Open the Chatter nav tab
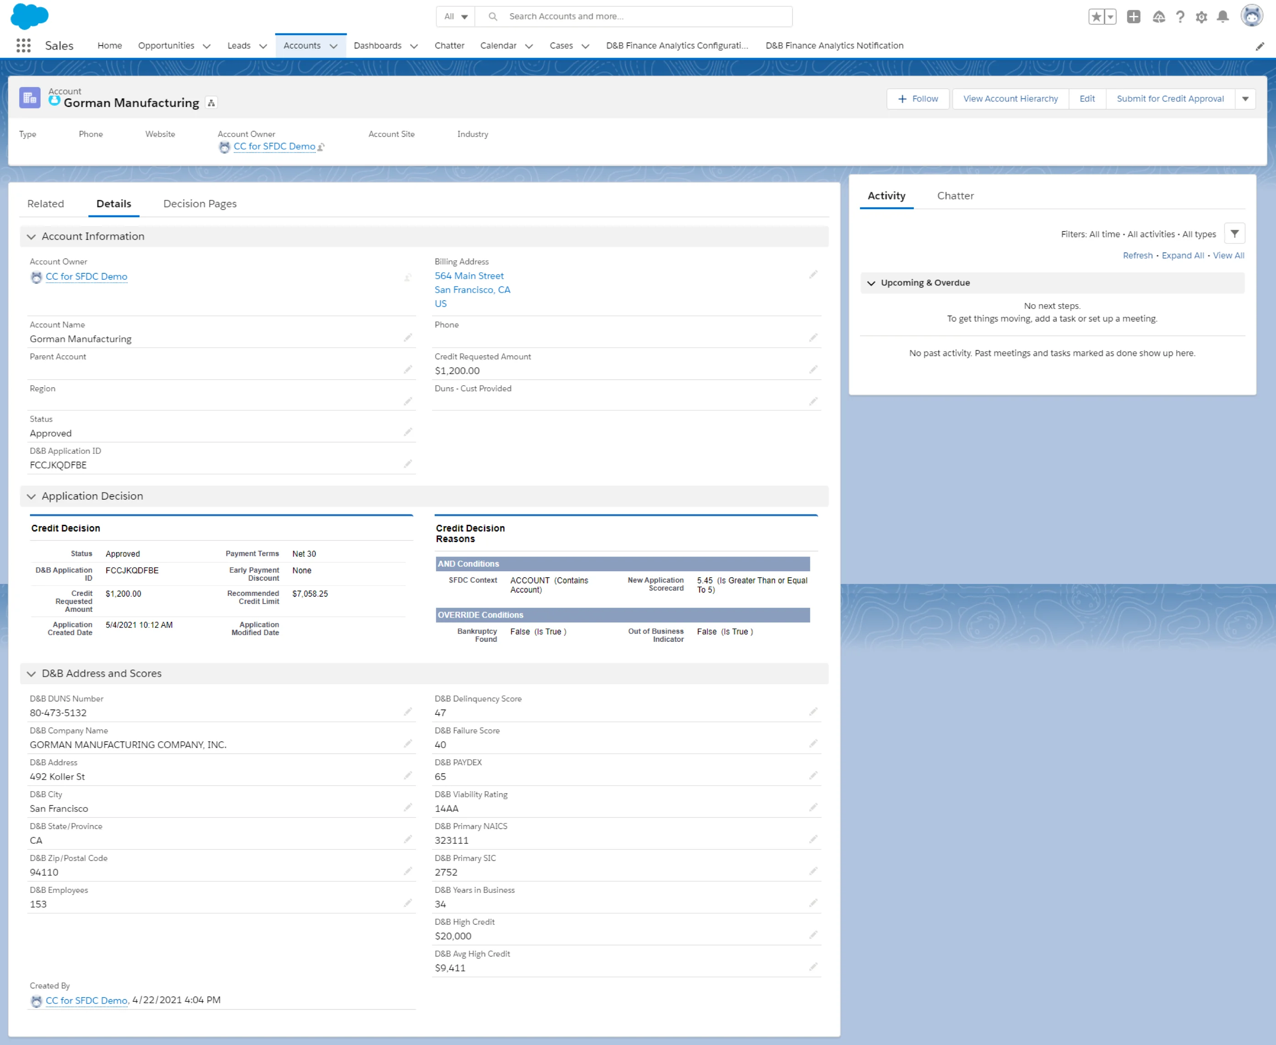The width and height of the screenshot is (1276, 1045). pos(449,46)
